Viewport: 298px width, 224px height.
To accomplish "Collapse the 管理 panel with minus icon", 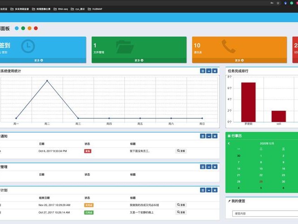I will point(209,167).
